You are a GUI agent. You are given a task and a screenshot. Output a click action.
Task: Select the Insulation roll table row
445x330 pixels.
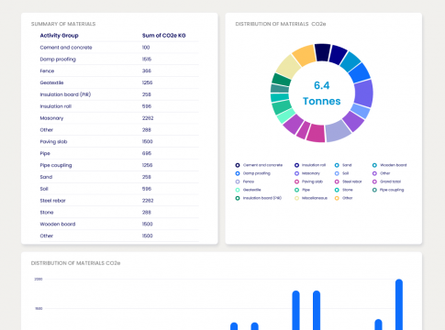[x=119, y=106]
